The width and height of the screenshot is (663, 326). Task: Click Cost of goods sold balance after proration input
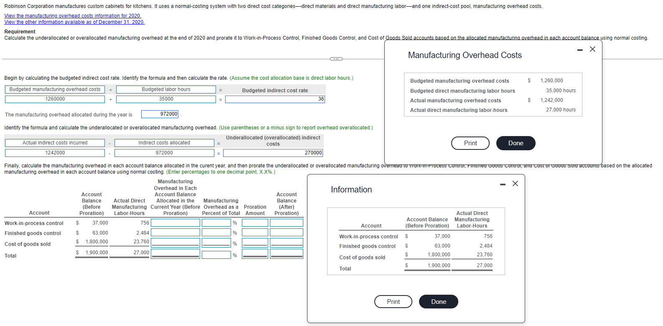click(x=287, y=242)
